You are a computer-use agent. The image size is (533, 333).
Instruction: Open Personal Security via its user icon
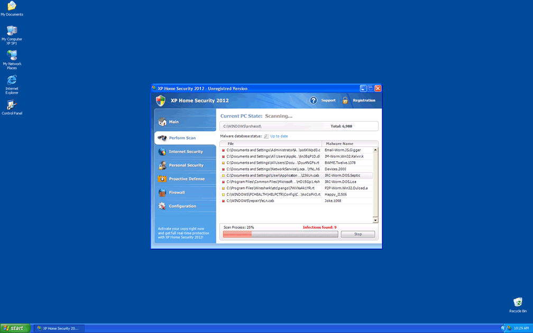coord(162,165)
